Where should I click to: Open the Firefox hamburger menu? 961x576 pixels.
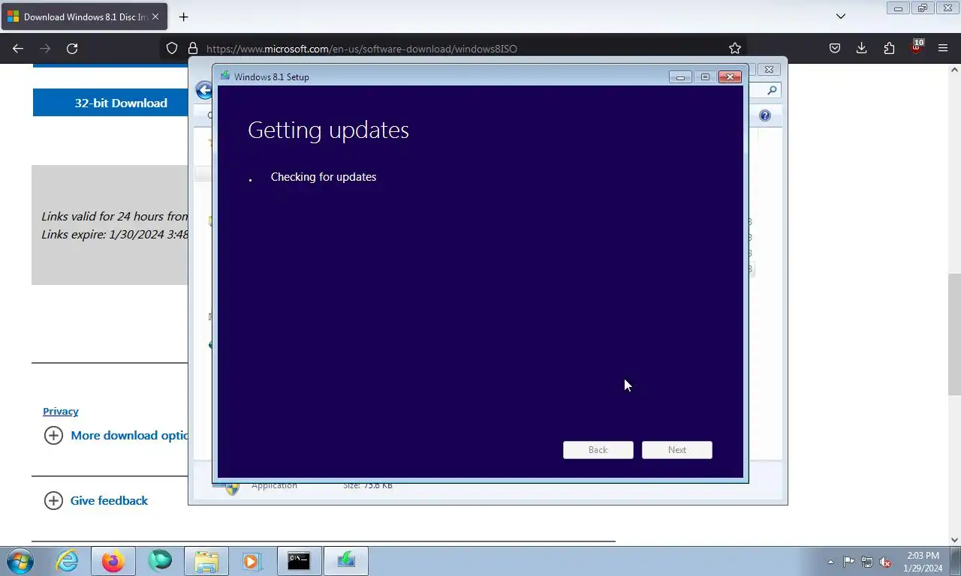tap(943, 48)
